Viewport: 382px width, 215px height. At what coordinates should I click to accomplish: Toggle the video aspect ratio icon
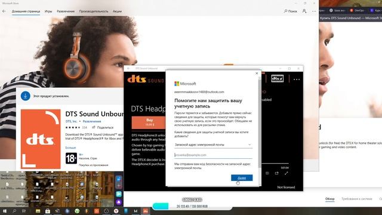click(267, 173)
